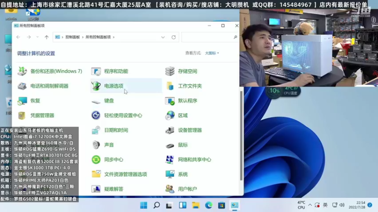
Task: Expand the address bar history dropdown
Action: (163, 37)
